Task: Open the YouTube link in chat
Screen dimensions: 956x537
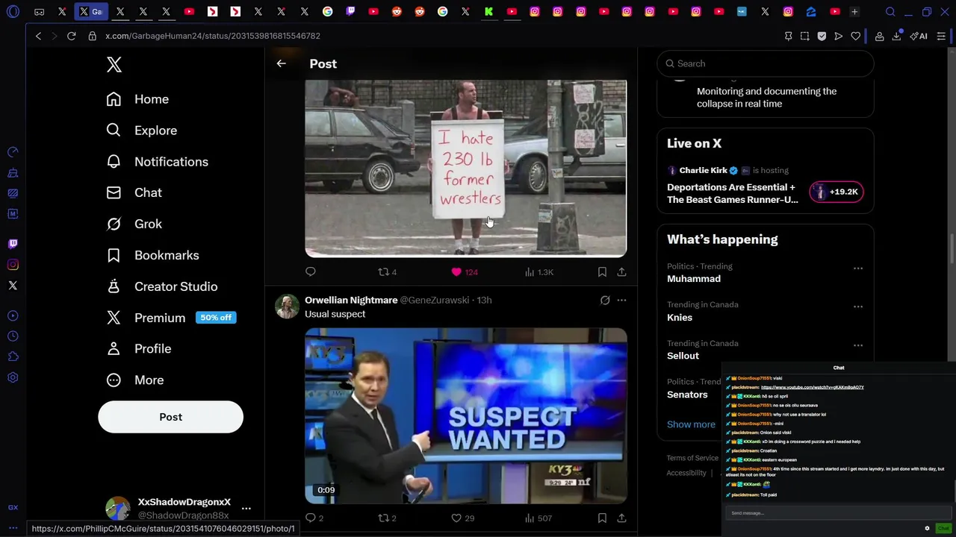Action: point(812,388)
